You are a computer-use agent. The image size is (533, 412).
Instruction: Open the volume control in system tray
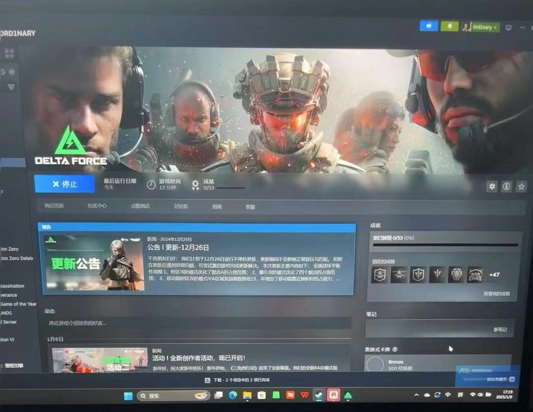[480, 395]
